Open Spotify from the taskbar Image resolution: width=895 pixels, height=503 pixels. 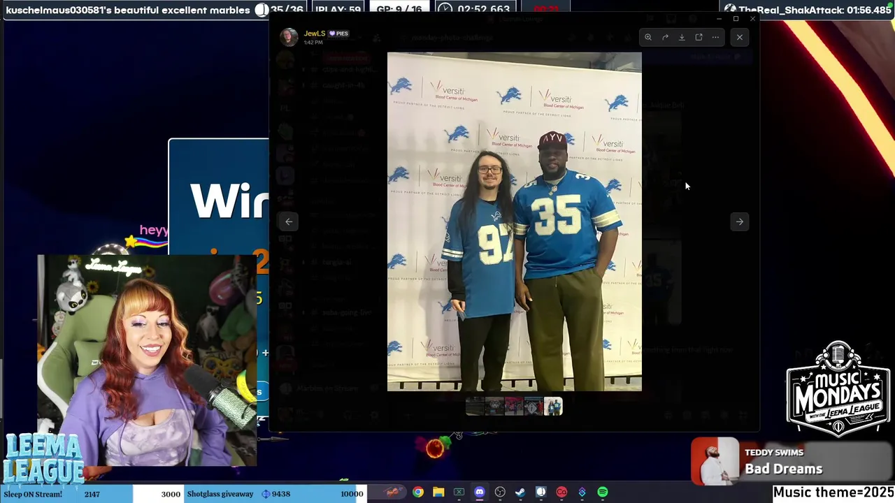pyautogui.click(x=603, y=493)
